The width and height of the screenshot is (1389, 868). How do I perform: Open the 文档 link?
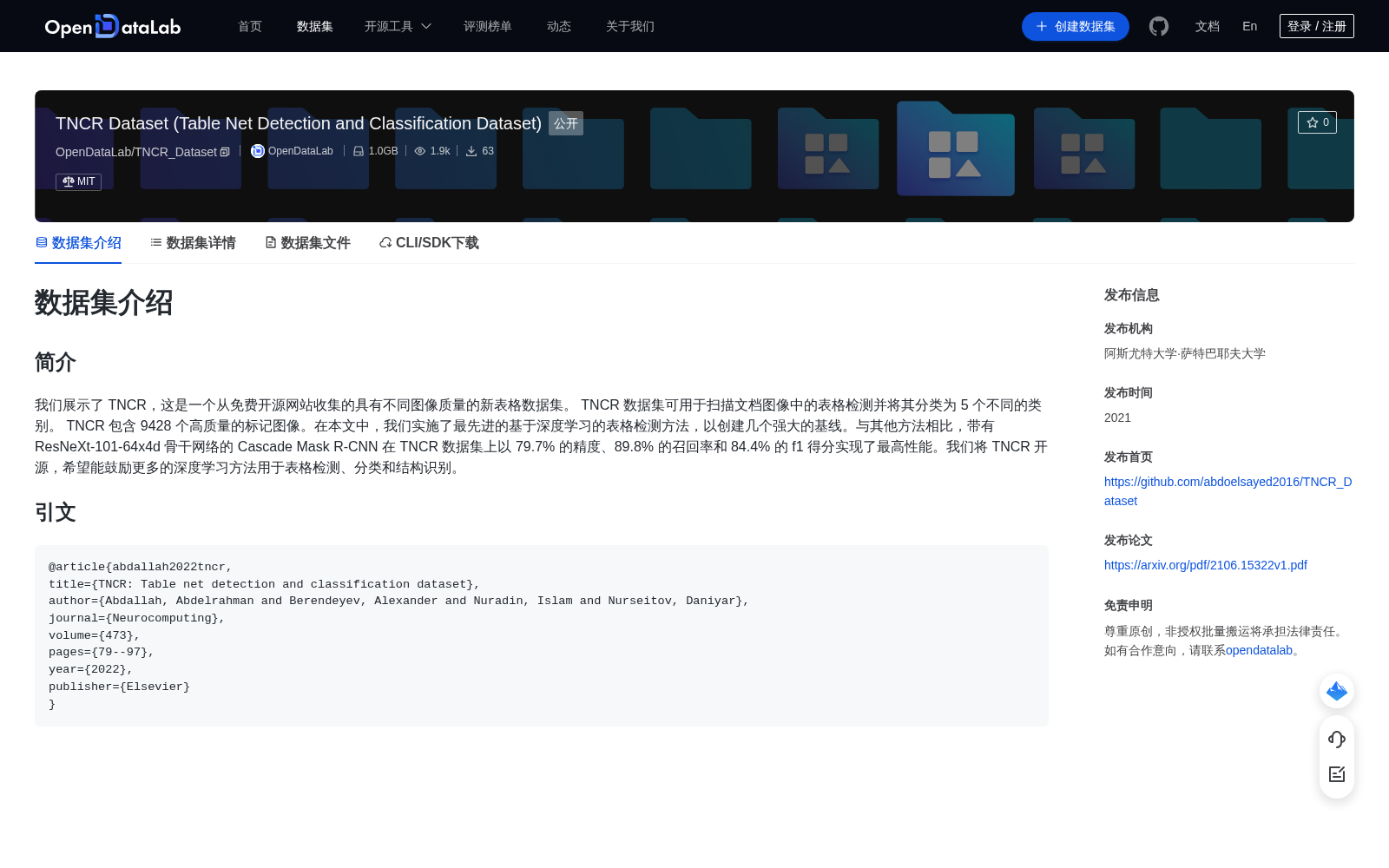point(1208,26)
